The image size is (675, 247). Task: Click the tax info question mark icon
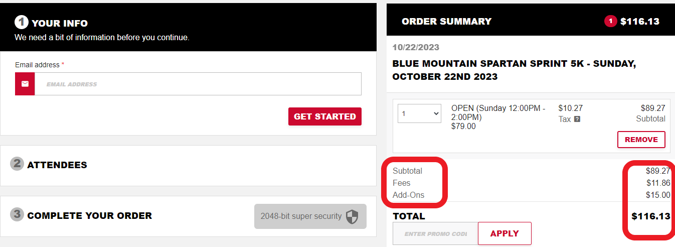pos(577,119)
